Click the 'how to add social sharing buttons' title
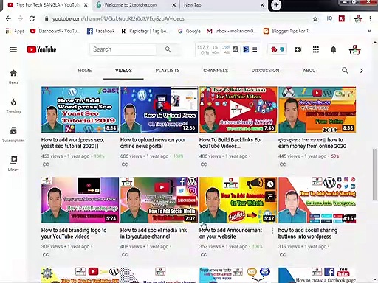This screenshot has height=283, width=378. [308, 234]
